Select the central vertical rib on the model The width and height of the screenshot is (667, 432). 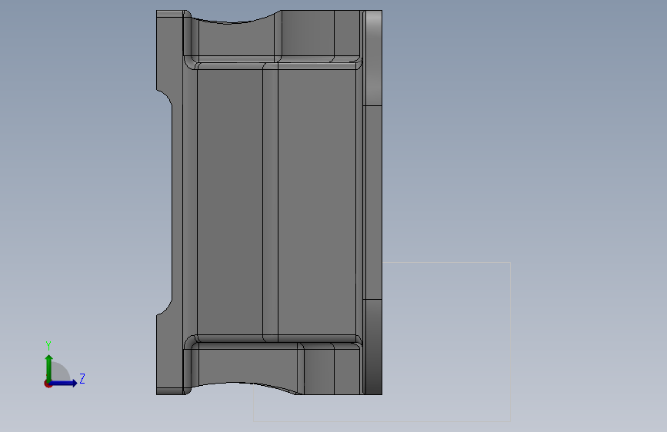(x=270, y=202)
